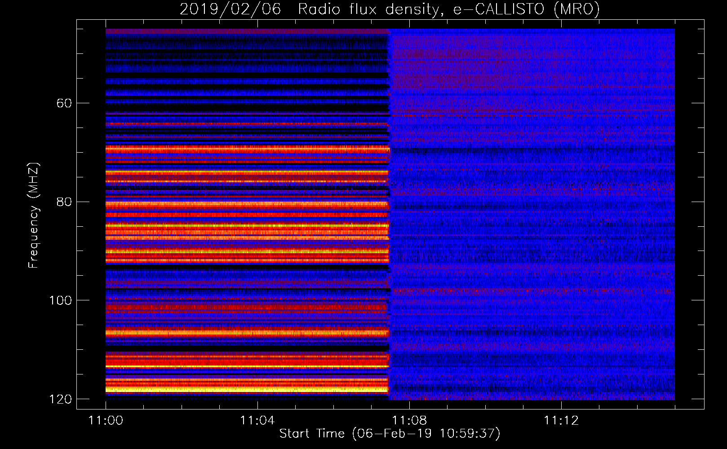
Task: Click the 11:12 time axis label
Action: pos(561,421)
